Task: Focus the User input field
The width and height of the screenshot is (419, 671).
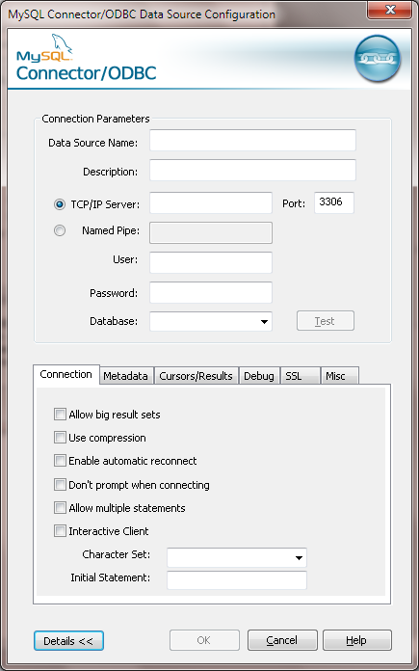Action: tap(211, 262)
